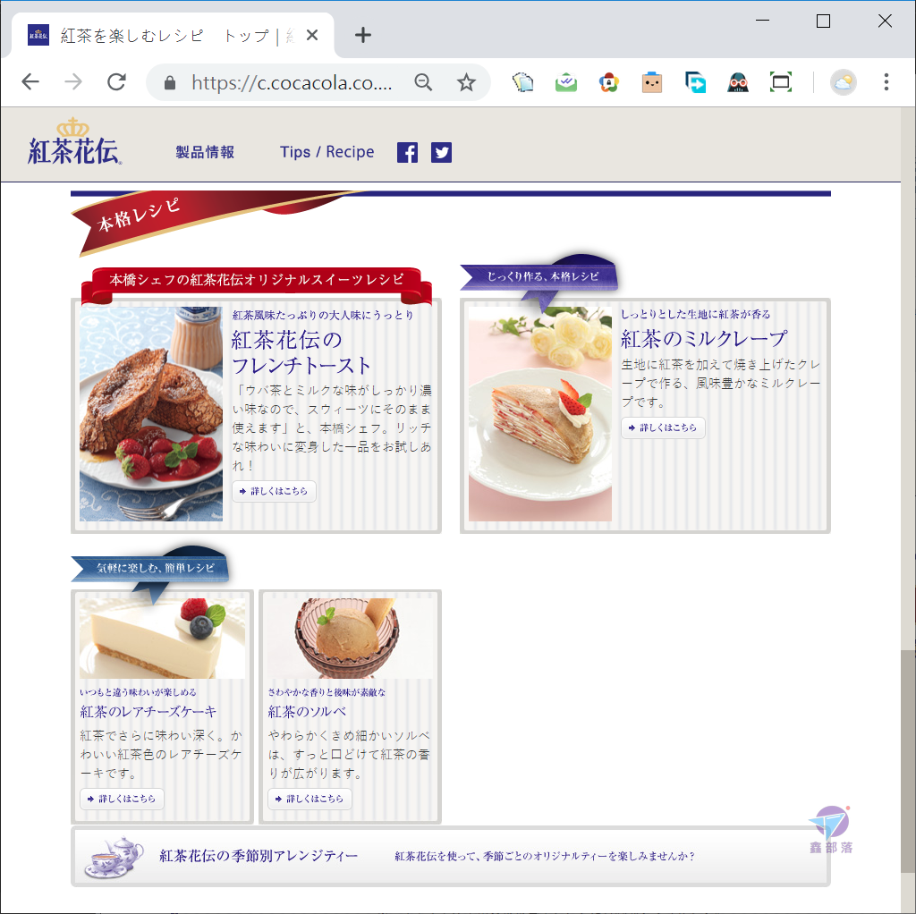Open the screen capture frame extension
Viewport: 916px width, 914px height.
point(781,82)
